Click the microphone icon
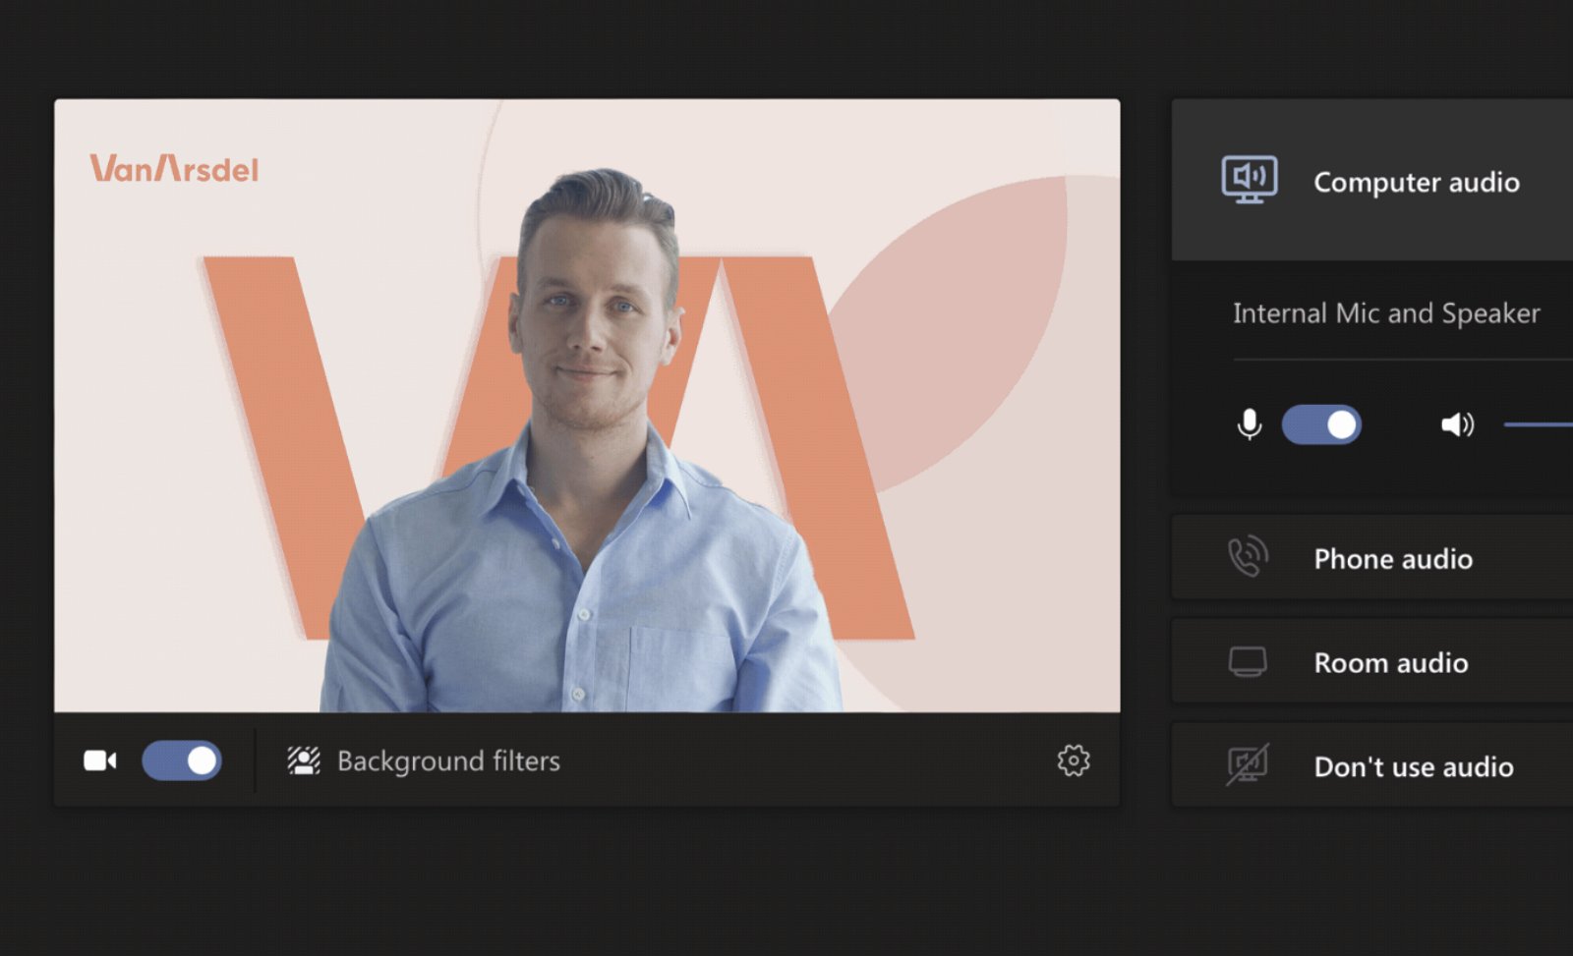This screenshot has height=956, width=1573. click(x=1249, y=424)
